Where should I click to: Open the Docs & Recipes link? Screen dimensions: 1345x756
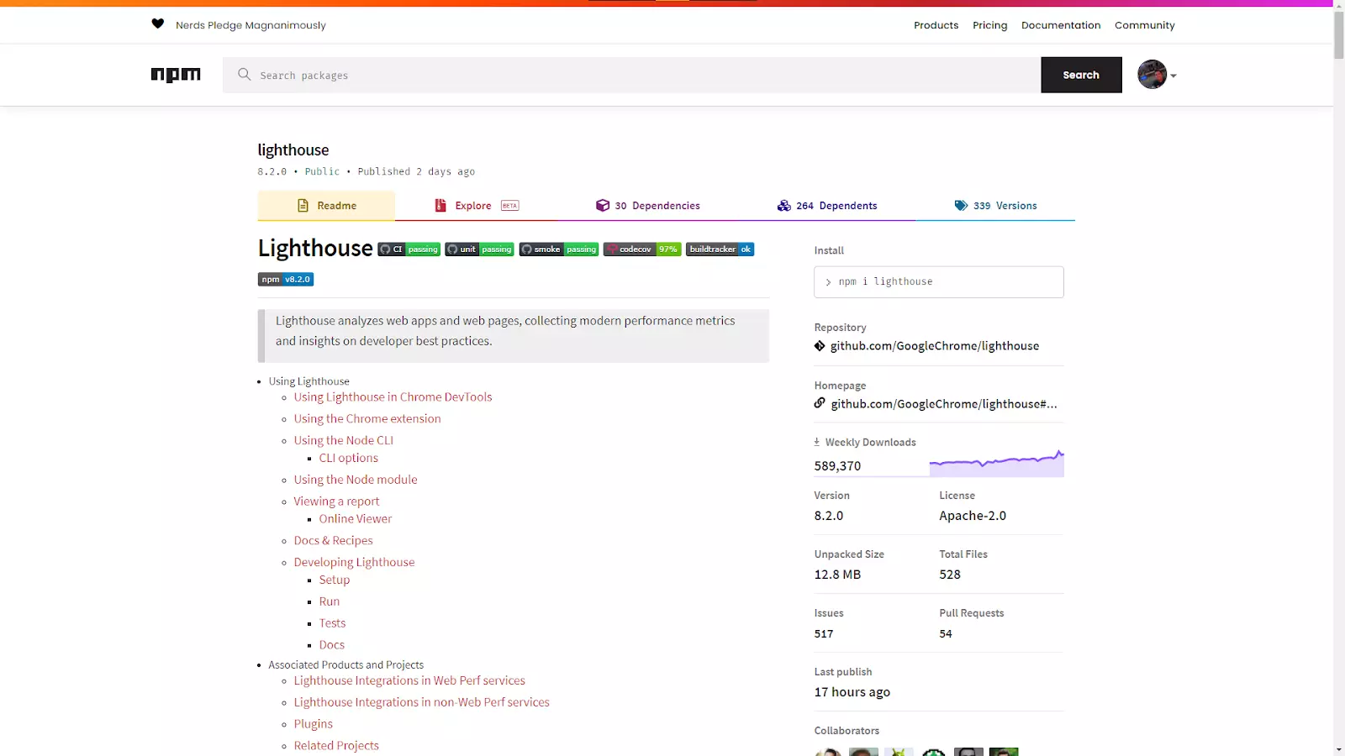[333, 542]
